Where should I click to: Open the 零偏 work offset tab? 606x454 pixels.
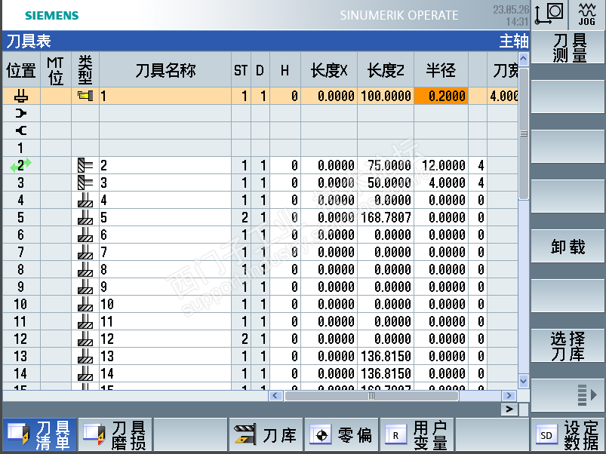(x=341, y=434)
